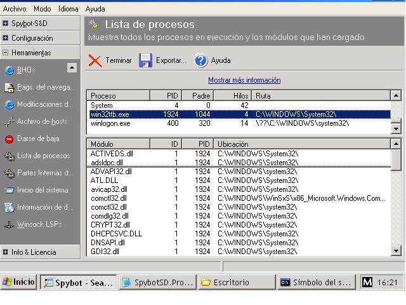This screenshot has height=305, width=406.
Task: Select the CRYPT32.dll module row
Action: click(239, 224)
